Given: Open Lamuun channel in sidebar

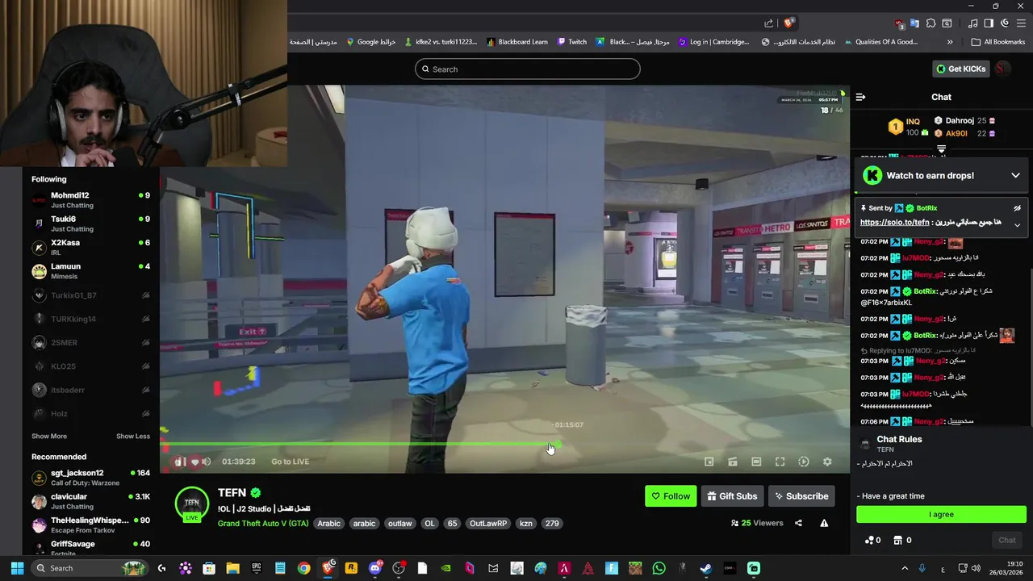Looking at the screenshot, I should [x=90, y=270].
